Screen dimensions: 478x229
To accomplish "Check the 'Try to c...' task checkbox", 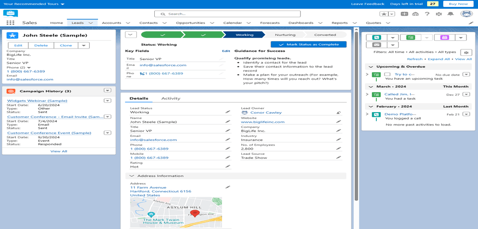I will tap(387, 74).
